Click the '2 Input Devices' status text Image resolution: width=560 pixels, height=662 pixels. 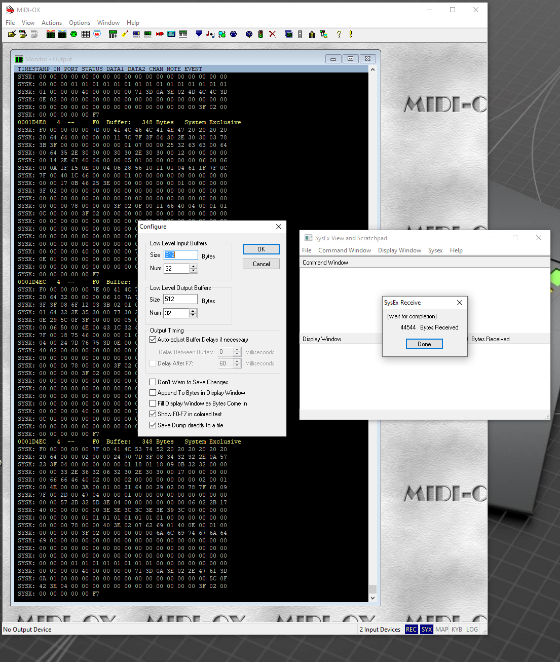(380, 630)
